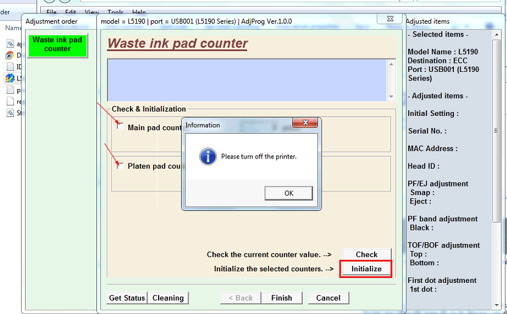Tick the Platen pad counter checkbox
Image resolution: width=507 pixels, height=314 pixels.
tap(120, 166)
